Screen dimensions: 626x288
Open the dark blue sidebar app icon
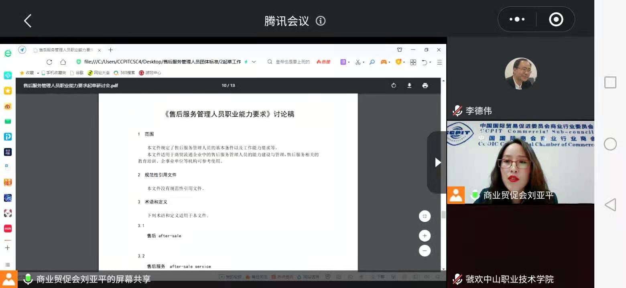click(8, 152)
